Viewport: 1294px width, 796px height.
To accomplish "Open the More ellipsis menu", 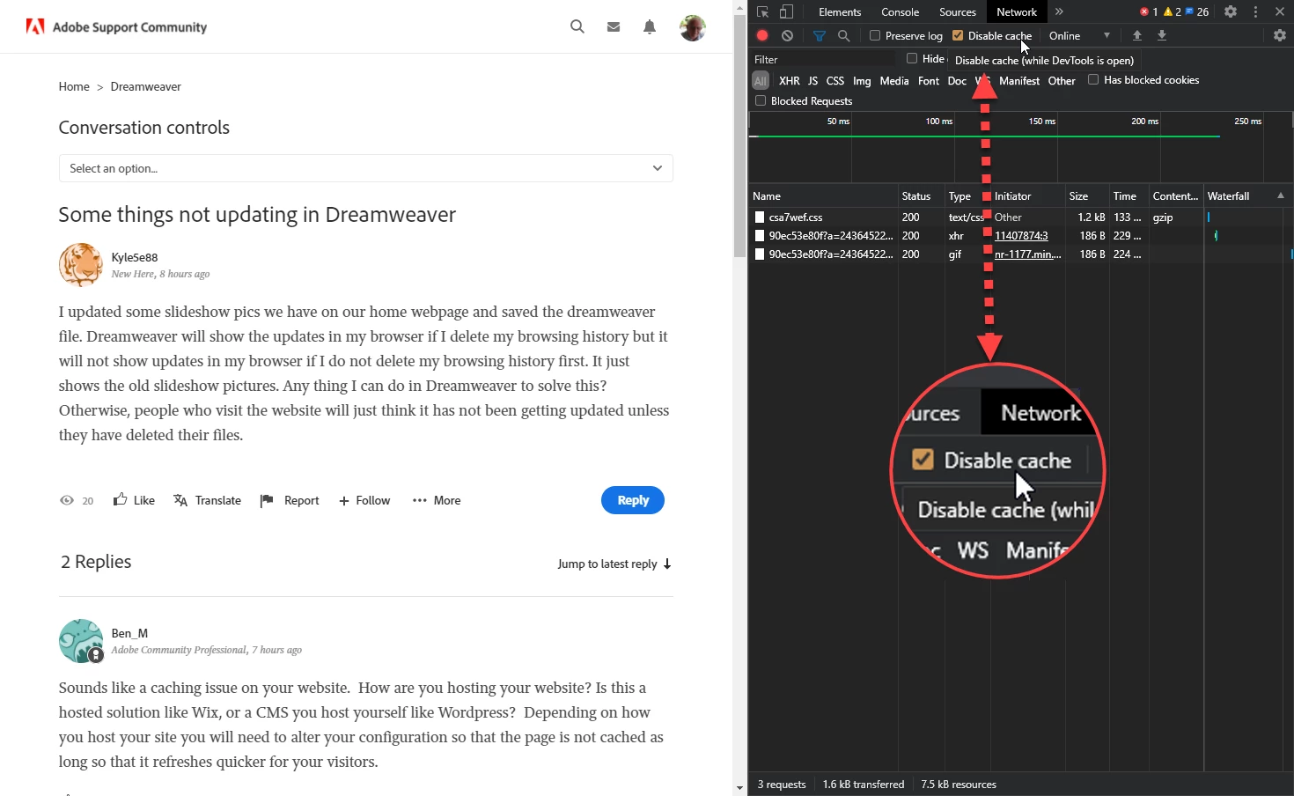I will (x=419, y=500).
